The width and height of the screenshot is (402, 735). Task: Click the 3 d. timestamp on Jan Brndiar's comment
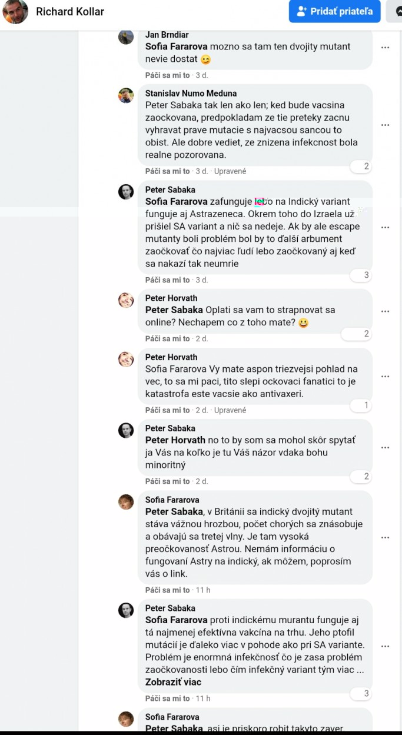tap(202, 75)
